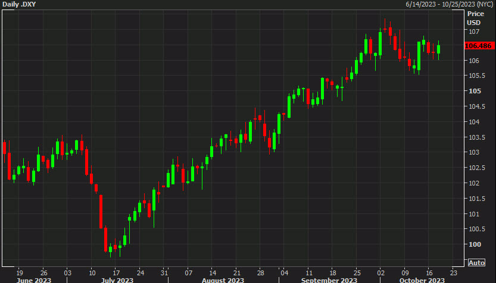
Task: Select date label 16 on time axis
Action: point(429,273)
